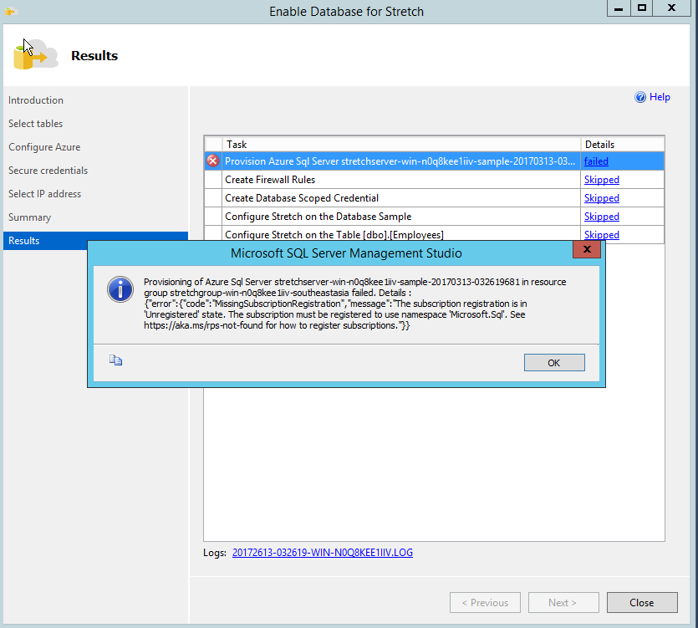Go to the Summary step
The width and height of the screenshot is (698, 628).
coord(29,217)
